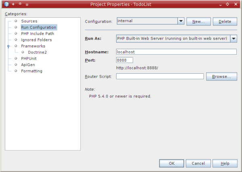Open the Configuration dropdown arrow
242x172 pixels.
click(x=181, y=21)
